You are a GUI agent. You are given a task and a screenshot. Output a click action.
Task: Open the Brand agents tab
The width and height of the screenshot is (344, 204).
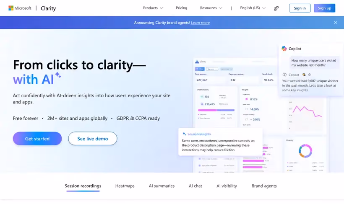pyautogui.click(x=264, y=186)
